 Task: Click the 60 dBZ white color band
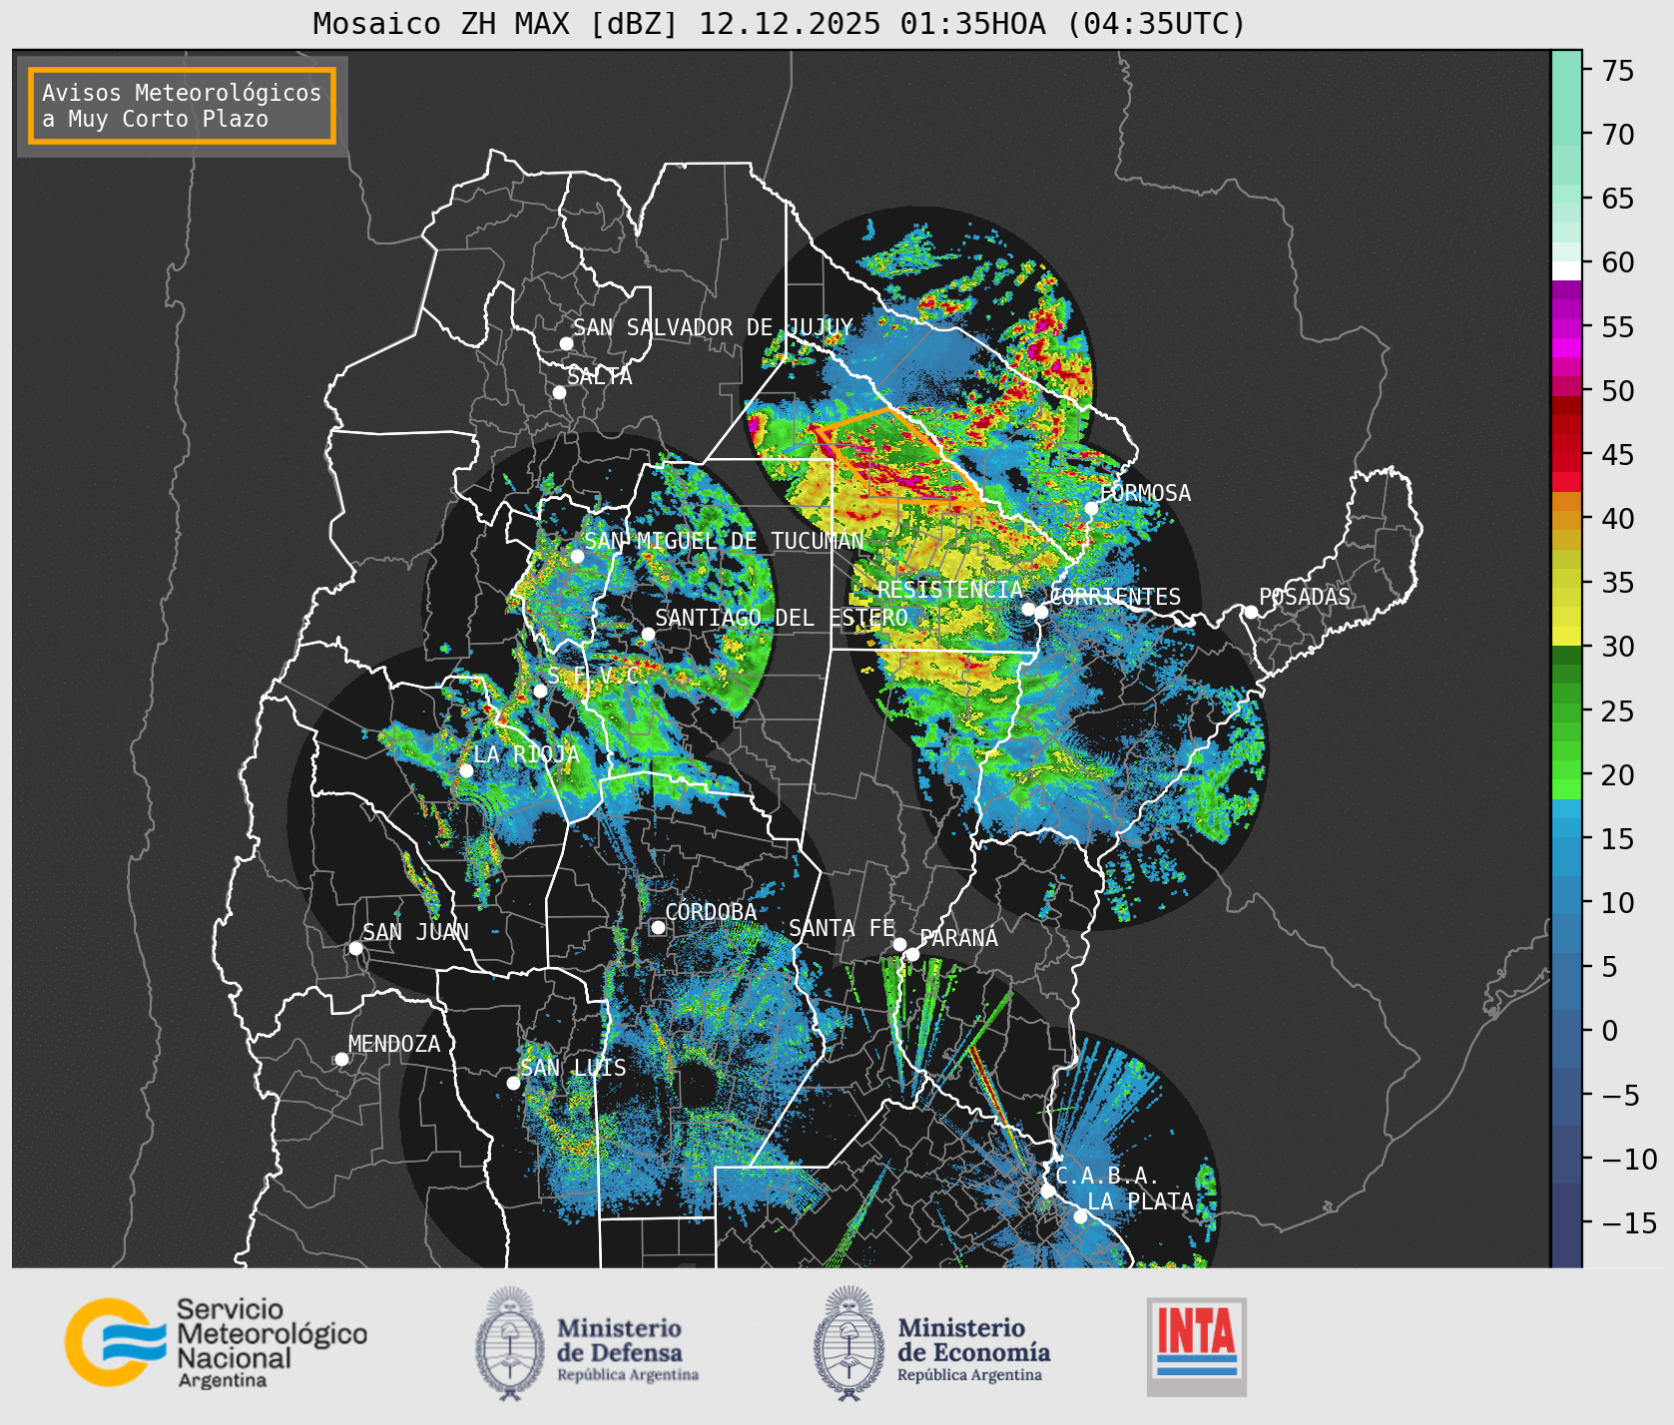pyautogui.click(x=1566, y=269)
